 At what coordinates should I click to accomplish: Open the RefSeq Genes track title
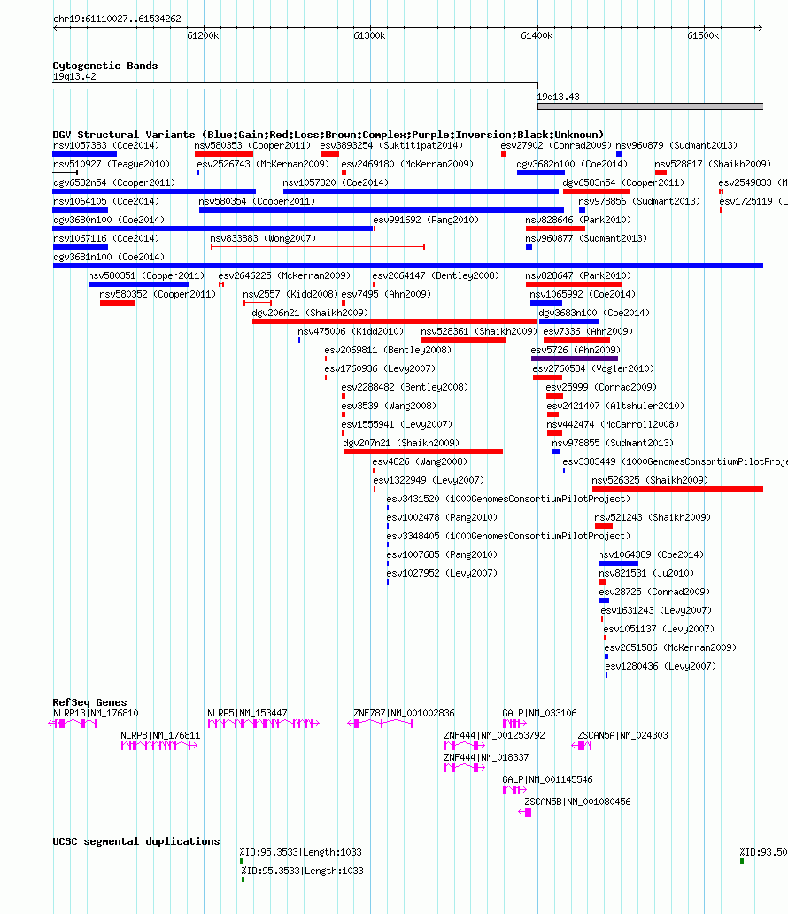[89, 703]
